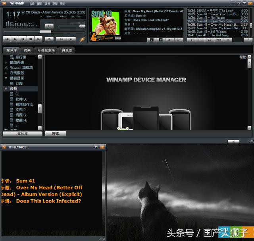
Task: Click the playlist add (+) button
Action: click(191, 40)
